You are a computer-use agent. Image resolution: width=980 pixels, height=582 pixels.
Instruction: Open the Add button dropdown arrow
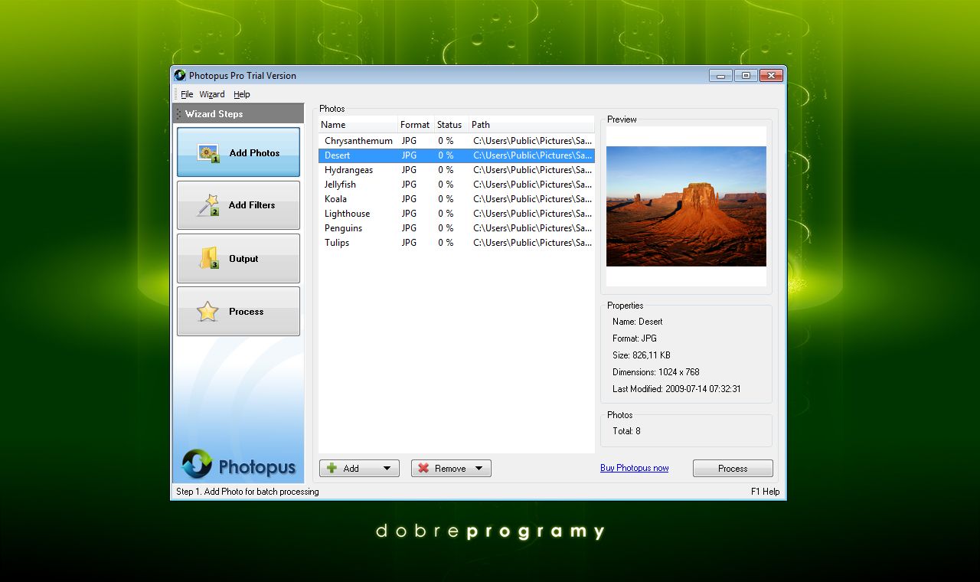click(387, 468)
